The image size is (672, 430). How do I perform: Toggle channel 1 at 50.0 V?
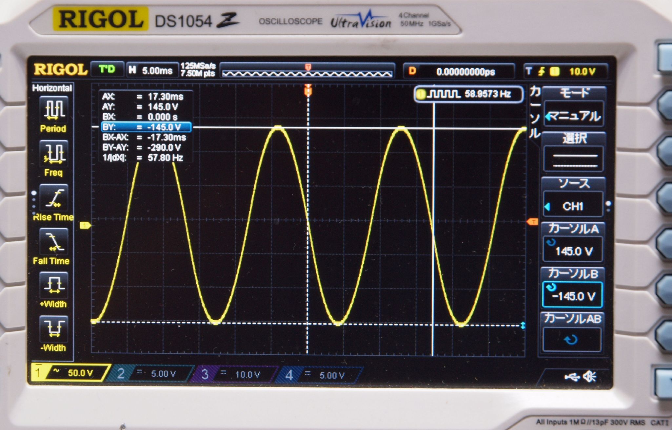(x=70, y=373)
